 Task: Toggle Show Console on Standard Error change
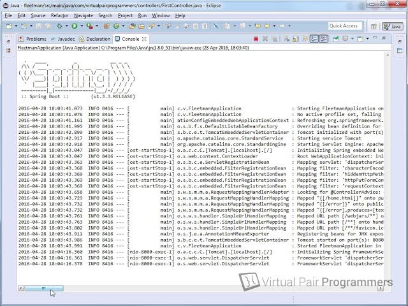(323, 39)
